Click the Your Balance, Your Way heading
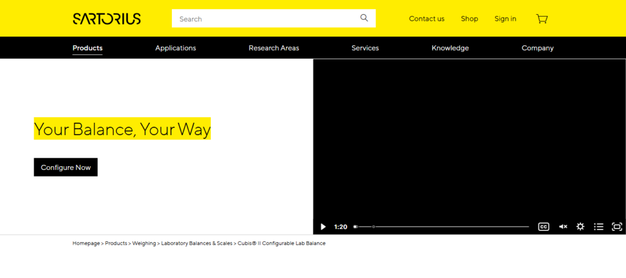Screen dimensions: 626x278 [122, 129]
